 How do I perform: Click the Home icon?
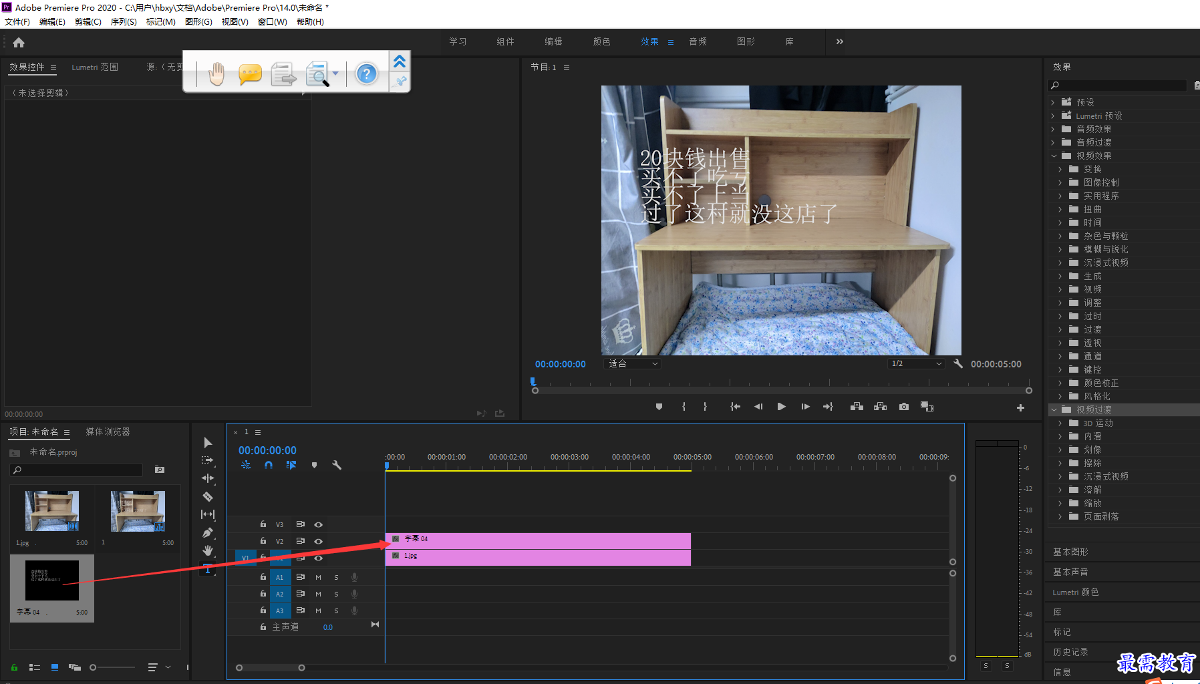point(19,43)
